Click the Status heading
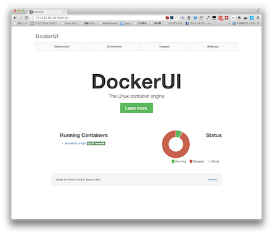The width and height of the screenshot is (273, 235). click(x=213, y=135)
